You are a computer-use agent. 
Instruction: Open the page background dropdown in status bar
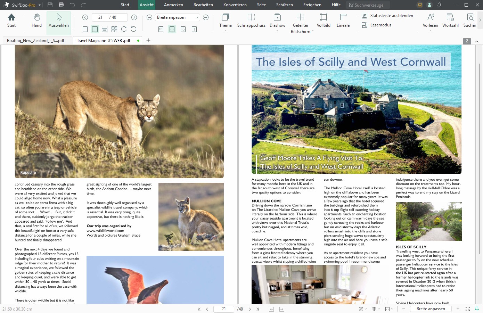pyautogui.click(x=362, y=309)
